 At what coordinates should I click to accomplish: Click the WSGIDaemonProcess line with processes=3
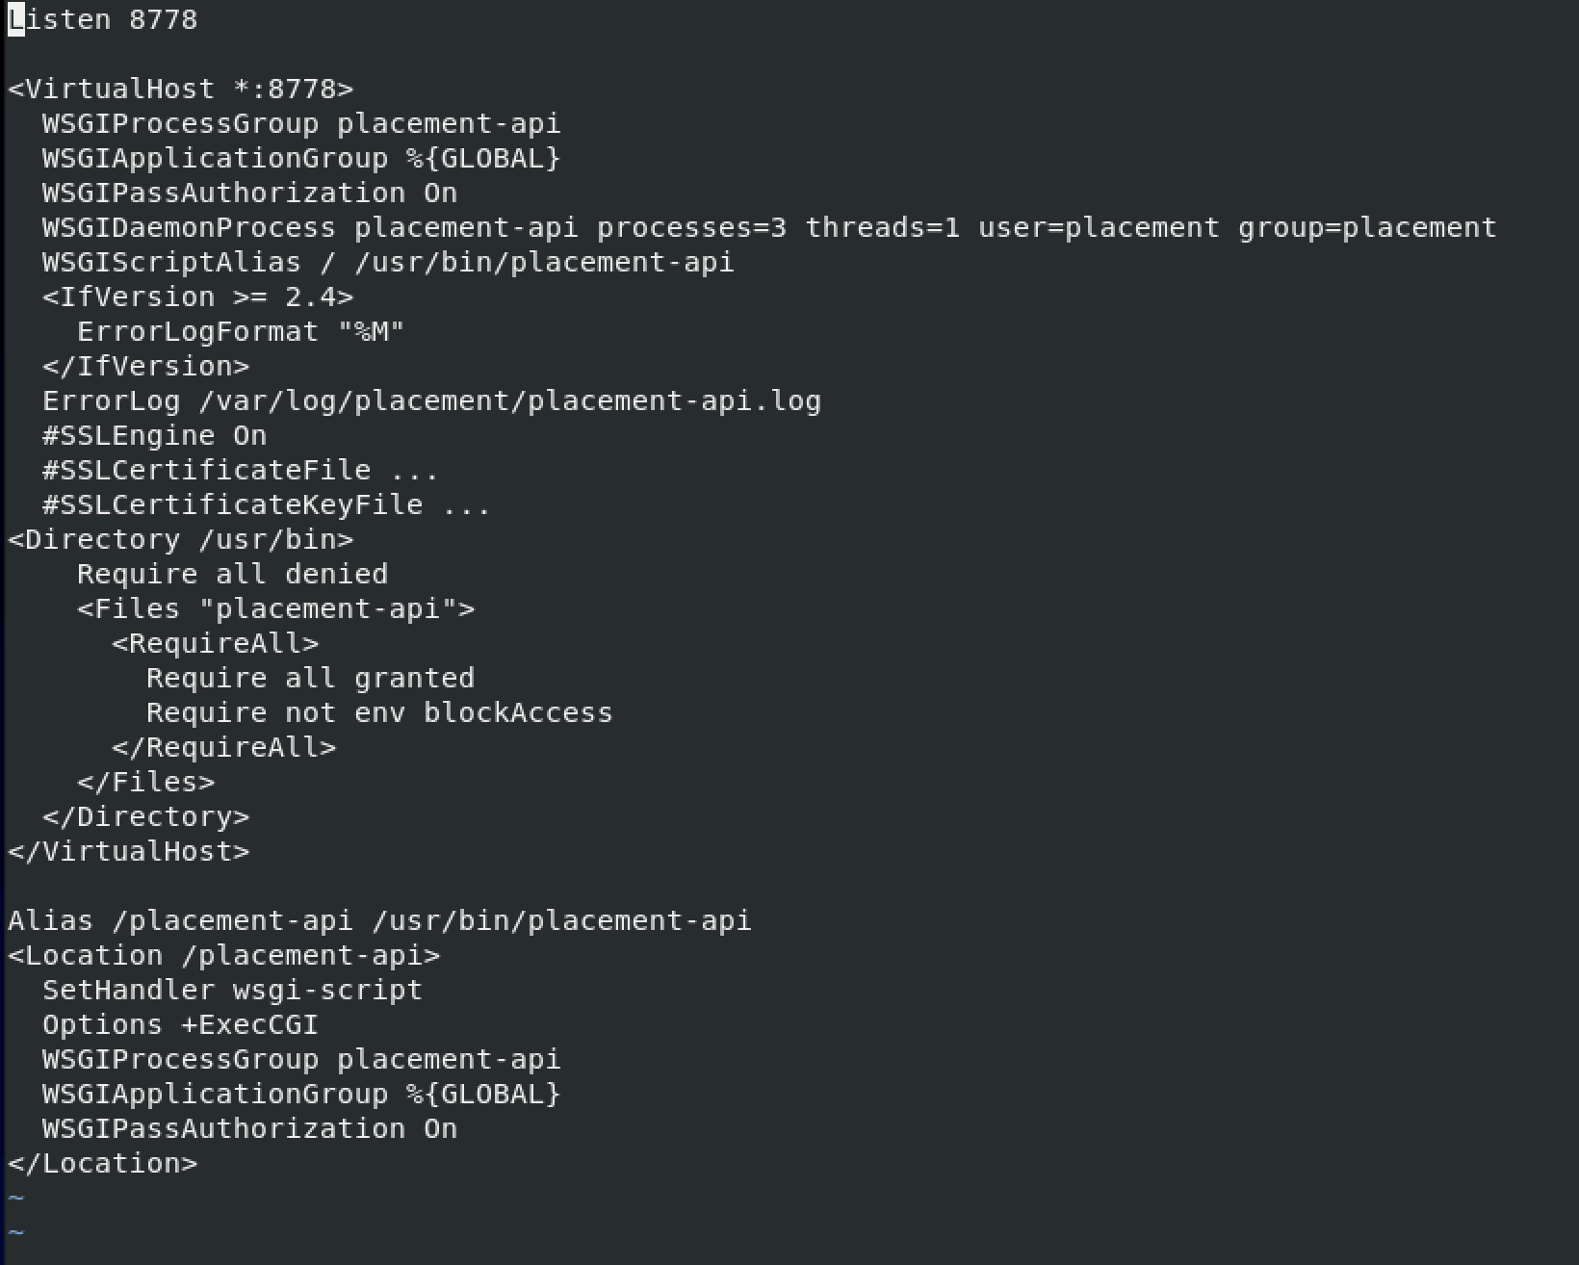[769, 227]
